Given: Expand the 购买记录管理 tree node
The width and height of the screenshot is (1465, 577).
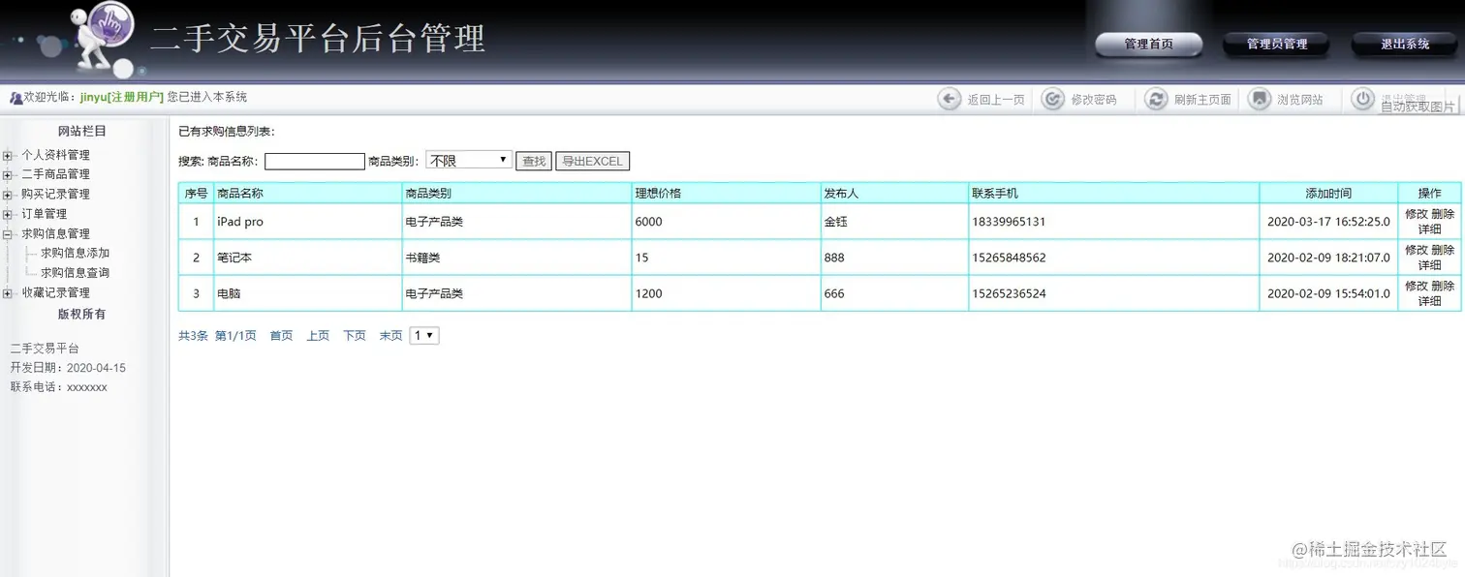Looking at the screenshot, I should point(8,195).
